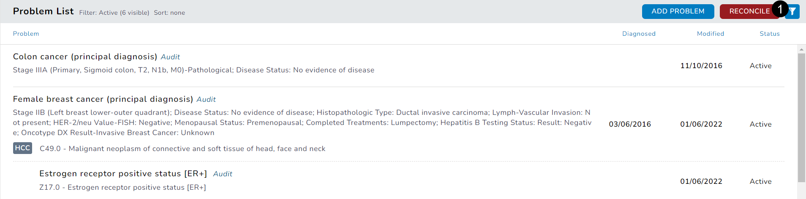Select the Female breast cancer problem title

click(103, 99)
